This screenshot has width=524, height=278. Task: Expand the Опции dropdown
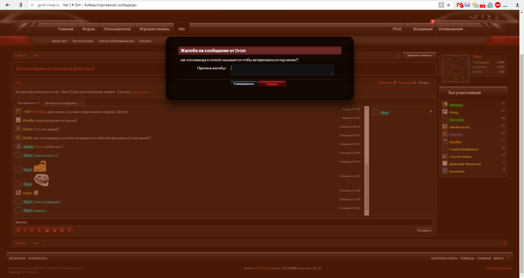coord(425,83)
